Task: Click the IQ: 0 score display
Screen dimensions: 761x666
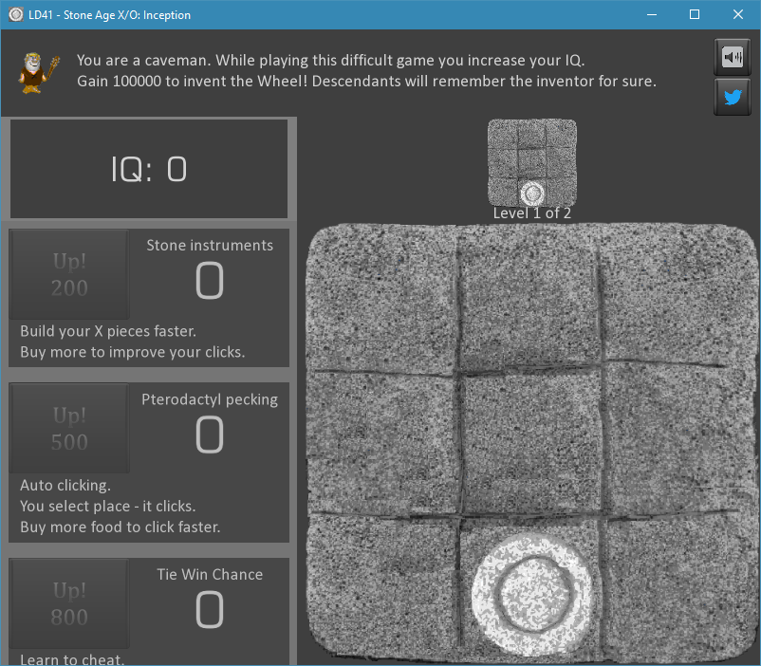Action: click(x=149, y=169)
